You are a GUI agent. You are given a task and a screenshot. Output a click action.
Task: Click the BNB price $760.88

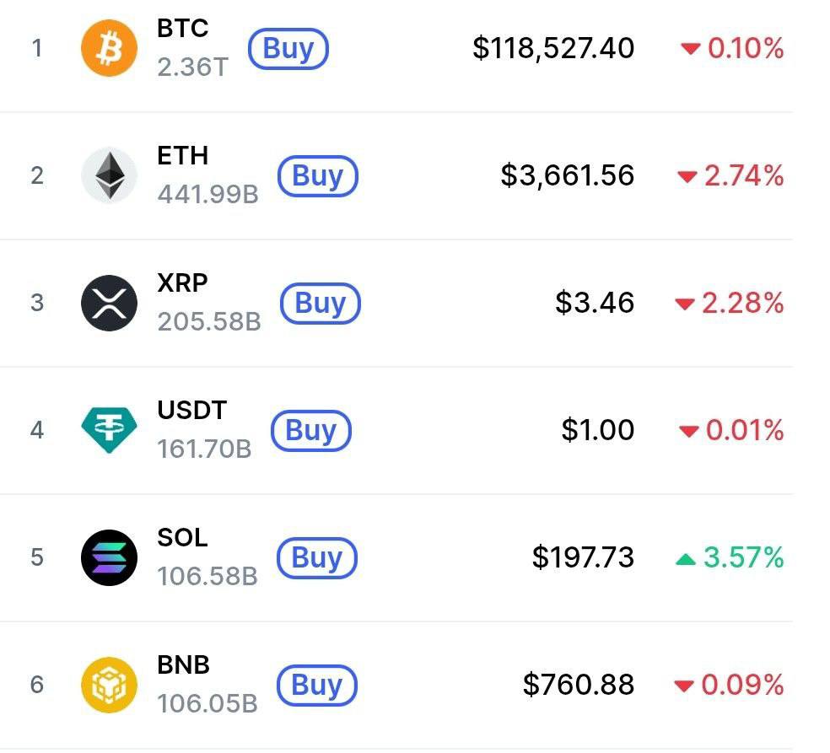click(x=579, y=684)
